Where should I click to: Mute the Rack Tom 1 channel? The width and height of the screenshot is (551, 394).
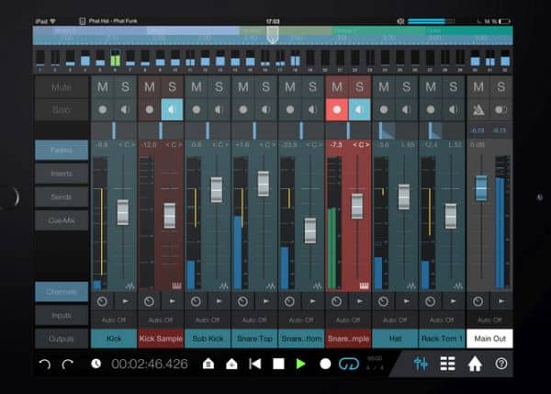(431, 87)
